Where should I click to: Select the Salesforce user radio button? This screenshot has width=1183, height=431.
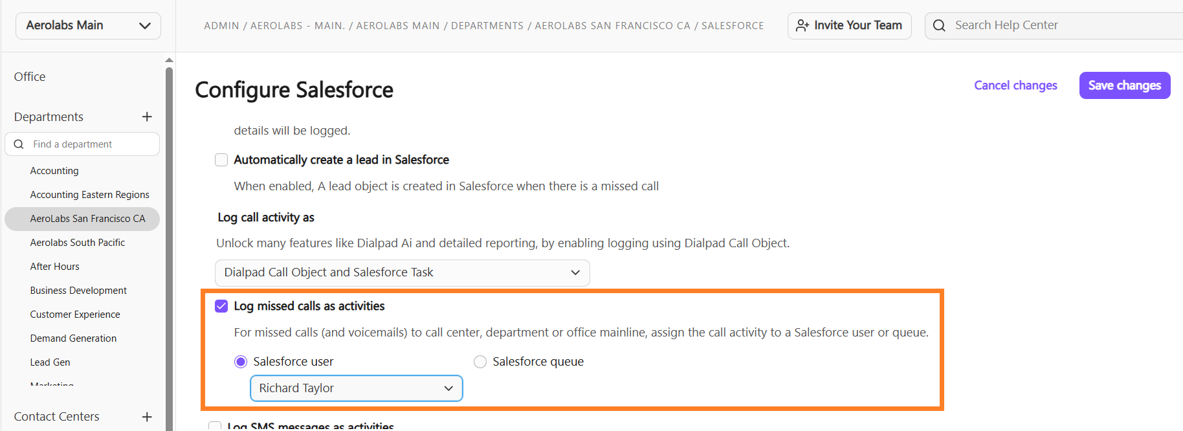pos(241,362)
